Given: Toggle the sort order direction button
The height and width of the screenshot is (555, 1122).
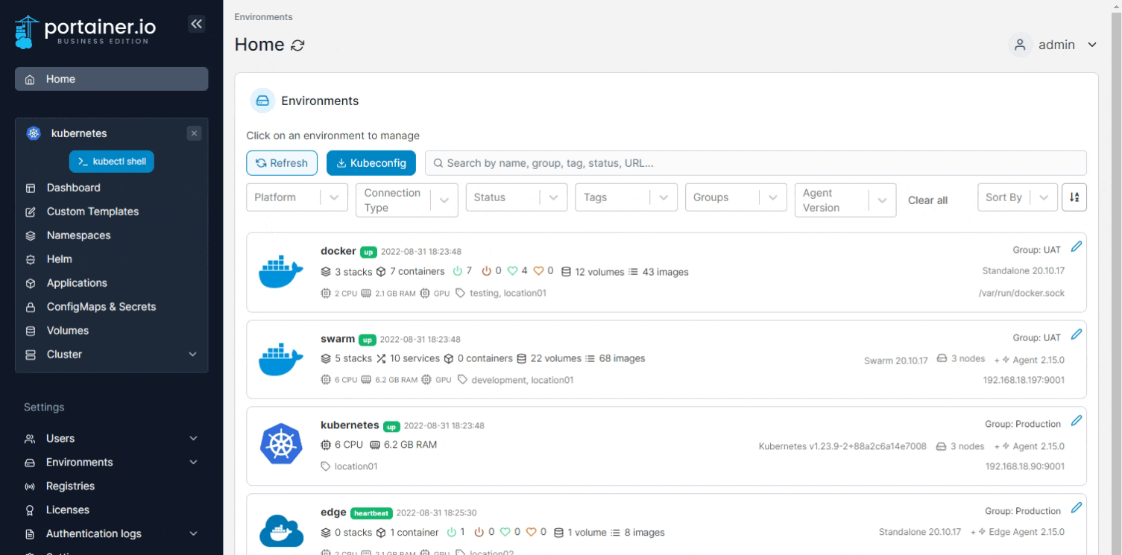Looking at the screenshot, I should 1074,197.
